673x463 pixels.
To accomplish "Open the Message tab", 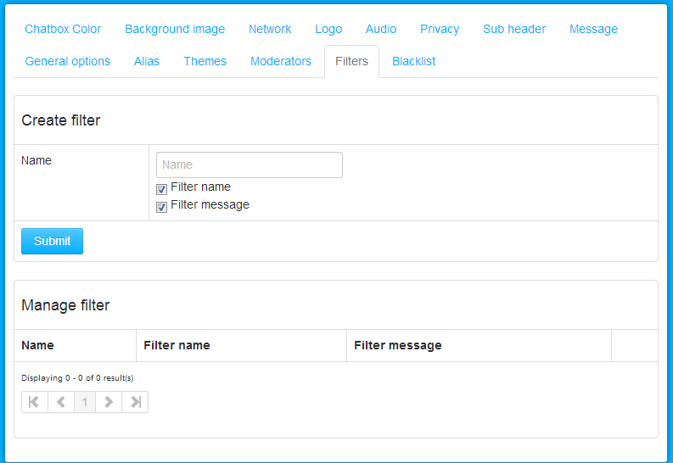I will pyautogui.click(x=593, y=29).
